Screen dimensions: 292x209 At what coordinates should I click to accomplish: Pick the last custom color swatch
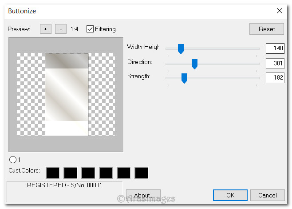click(141, 173)
